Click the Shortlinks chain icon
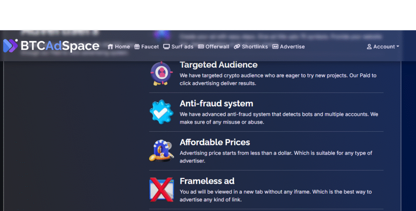416x211 pixels. [237, 47]
